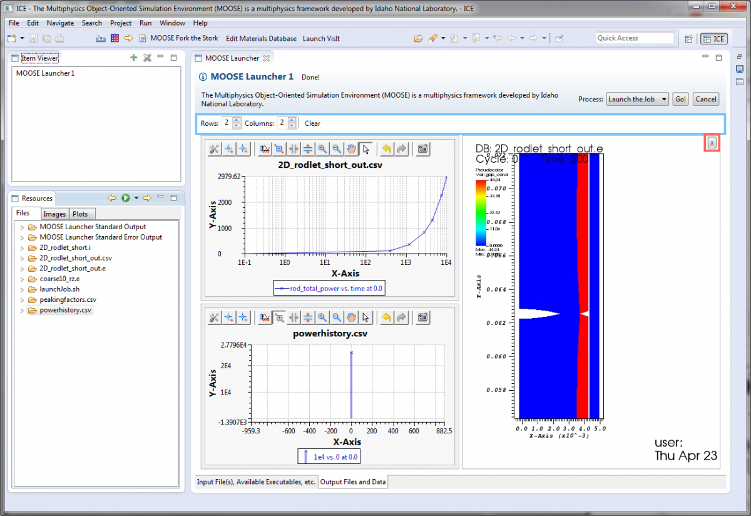Select the pointer/selection tool on the top chart
This screenshot has width=751, height=516.
click(365, 149)
